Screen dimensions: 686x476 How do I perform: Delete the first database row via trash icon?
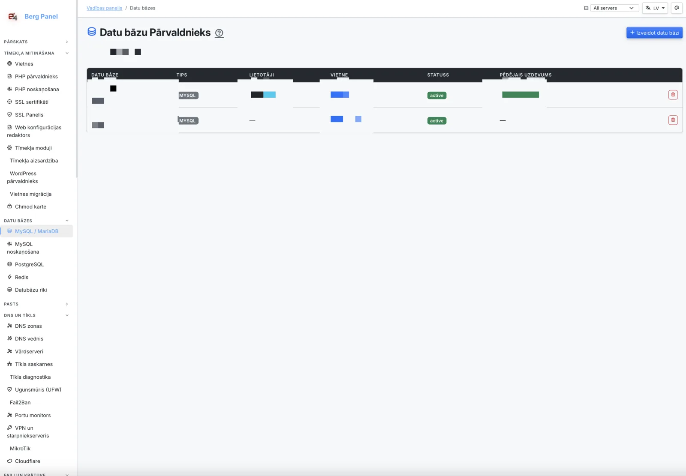[673, 95]
